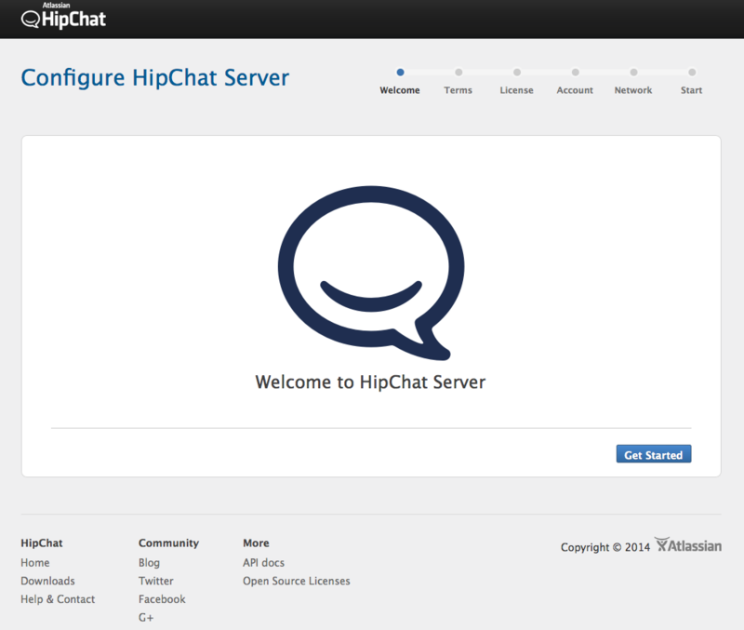This screenshot has width=744, height=630.
Task: Open the Twitter link under Community
Action: (x=155, y=581)
